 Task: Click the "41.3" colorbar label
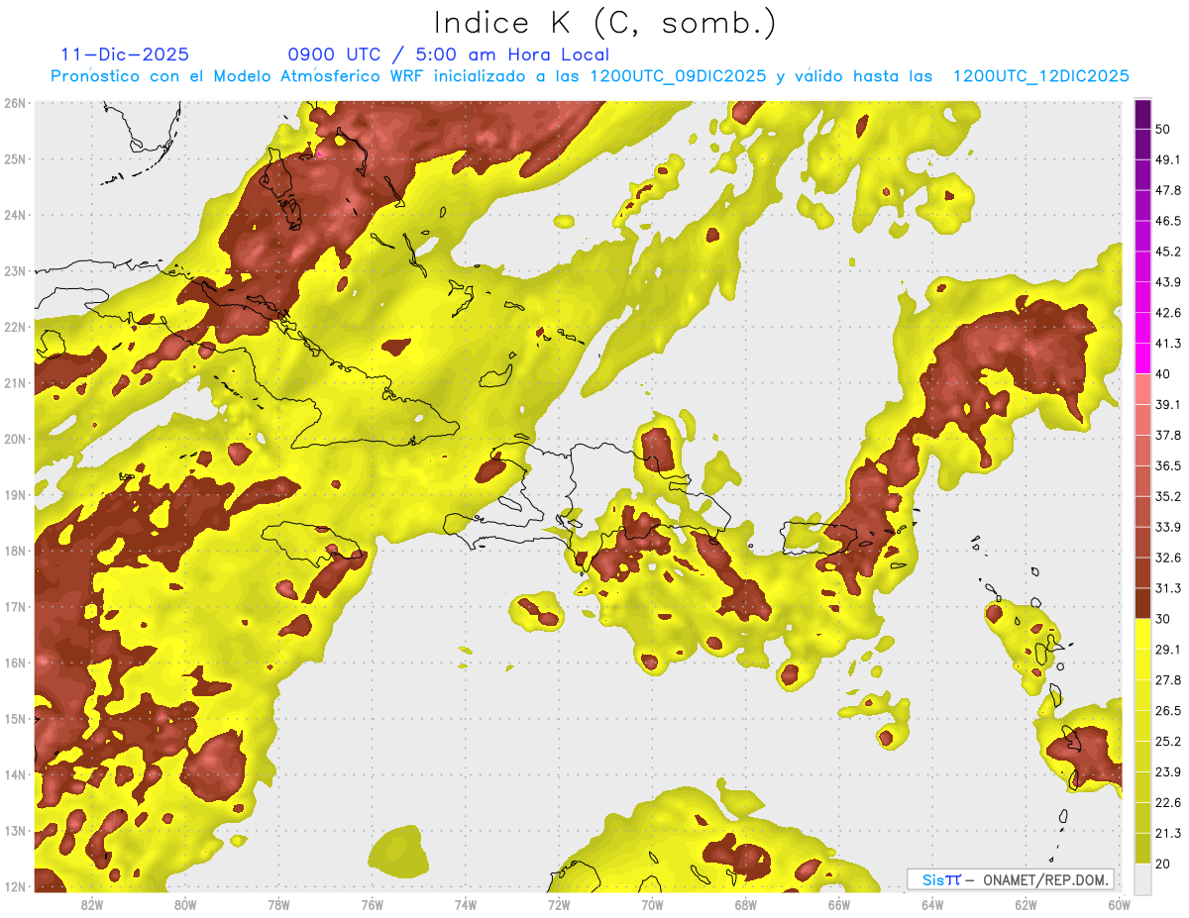coord(1168,344)
